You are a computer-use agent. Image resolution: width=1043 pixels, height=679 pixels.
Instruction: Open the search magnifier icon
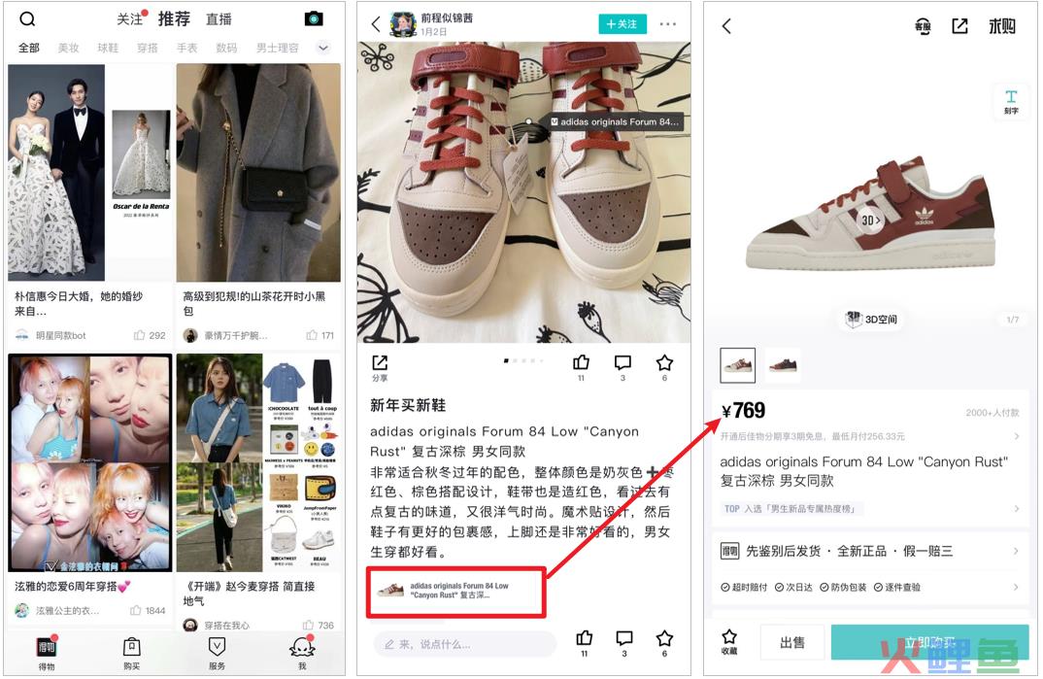(27, 18)
